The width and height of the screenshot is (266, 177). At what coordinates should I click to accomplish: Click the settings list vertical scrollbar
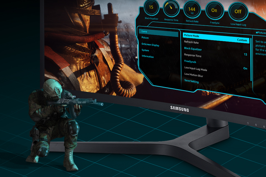click(251, 60)
